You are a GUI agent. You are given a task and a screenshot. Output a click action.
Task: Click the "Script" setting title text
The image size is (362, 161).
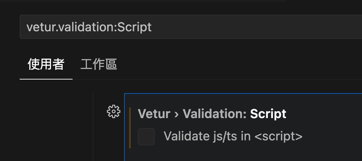268,114
